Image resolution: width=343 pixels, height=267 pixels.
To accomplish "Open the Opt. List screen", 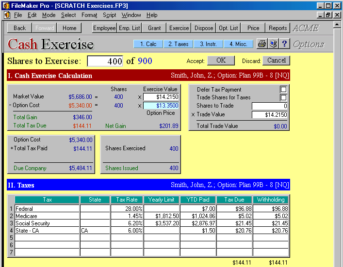I will pyautogui.click(x=229, y=28).
